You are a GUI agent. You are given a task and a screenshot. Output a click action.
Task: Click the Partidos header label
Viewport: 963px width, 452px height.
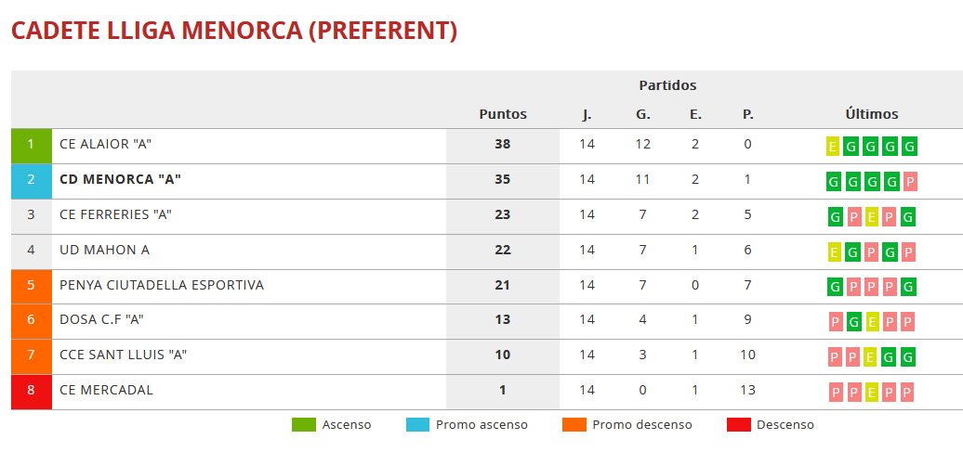pos(667,86)
